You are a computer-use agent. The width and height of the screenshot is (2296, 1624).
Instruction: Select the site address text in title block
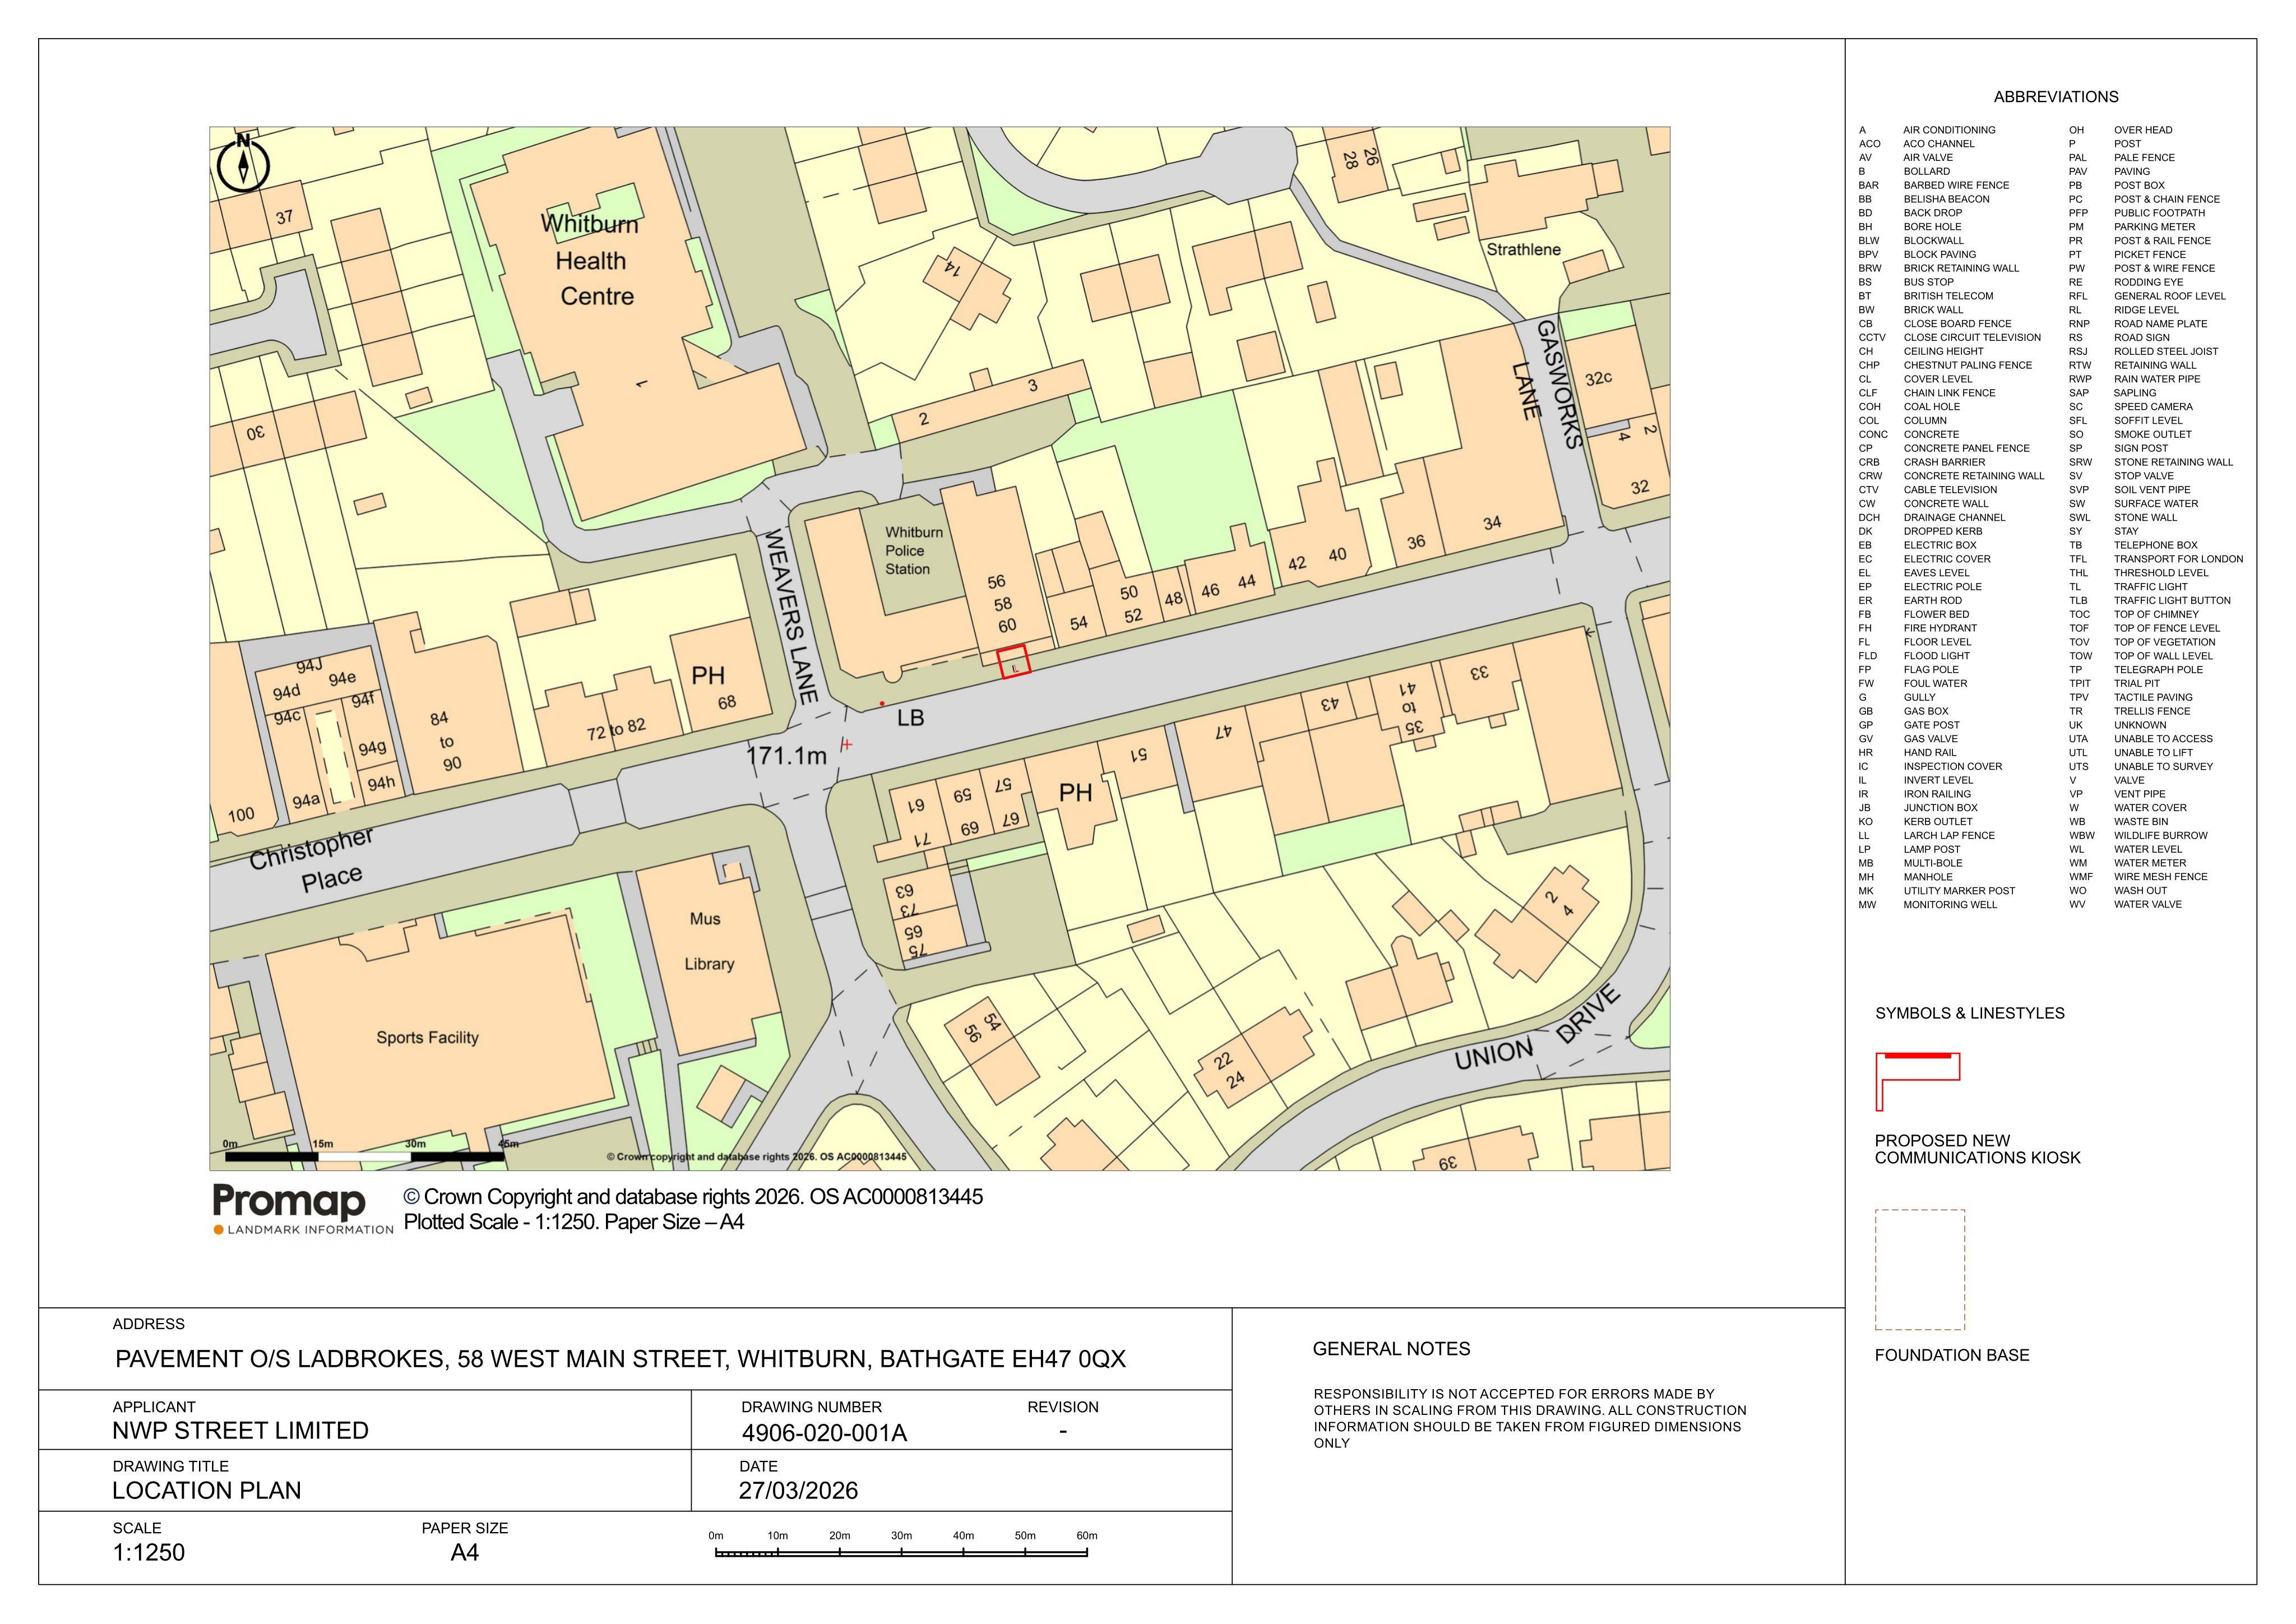coord(620,1359)
